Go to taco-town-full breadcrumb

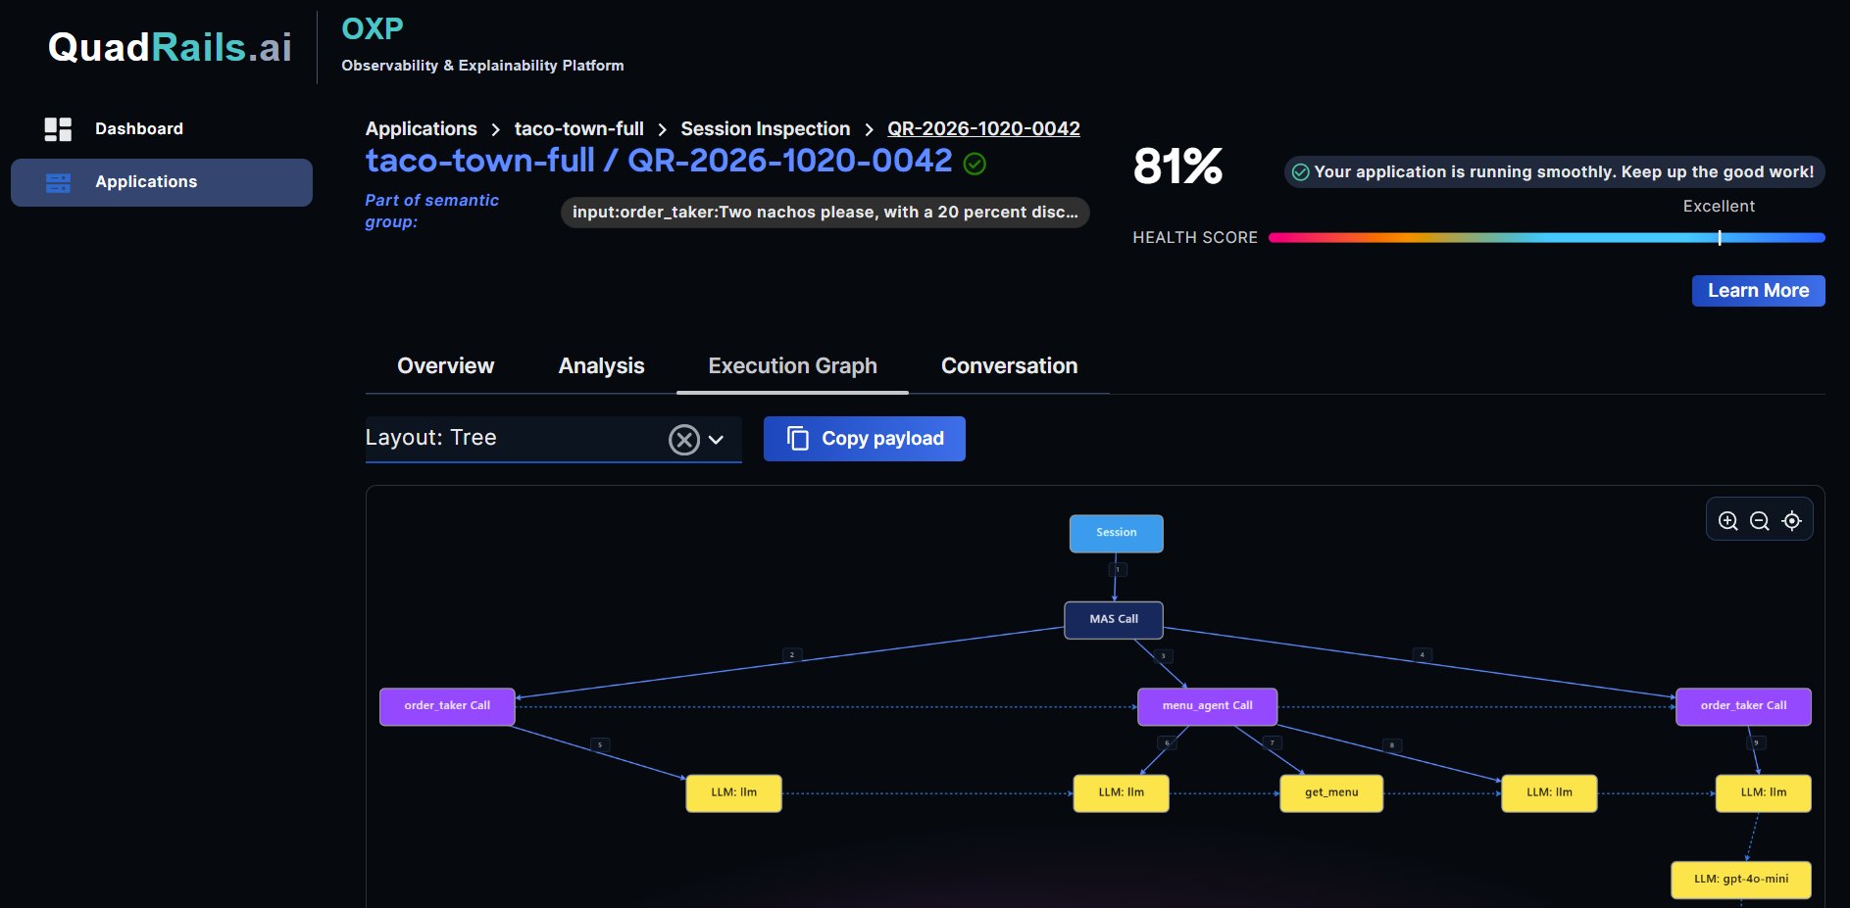(579, 129)
